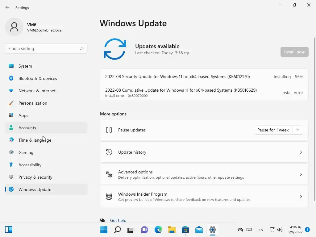
Task: Click the Accounts person icon
Action: [x=11, y=127]
